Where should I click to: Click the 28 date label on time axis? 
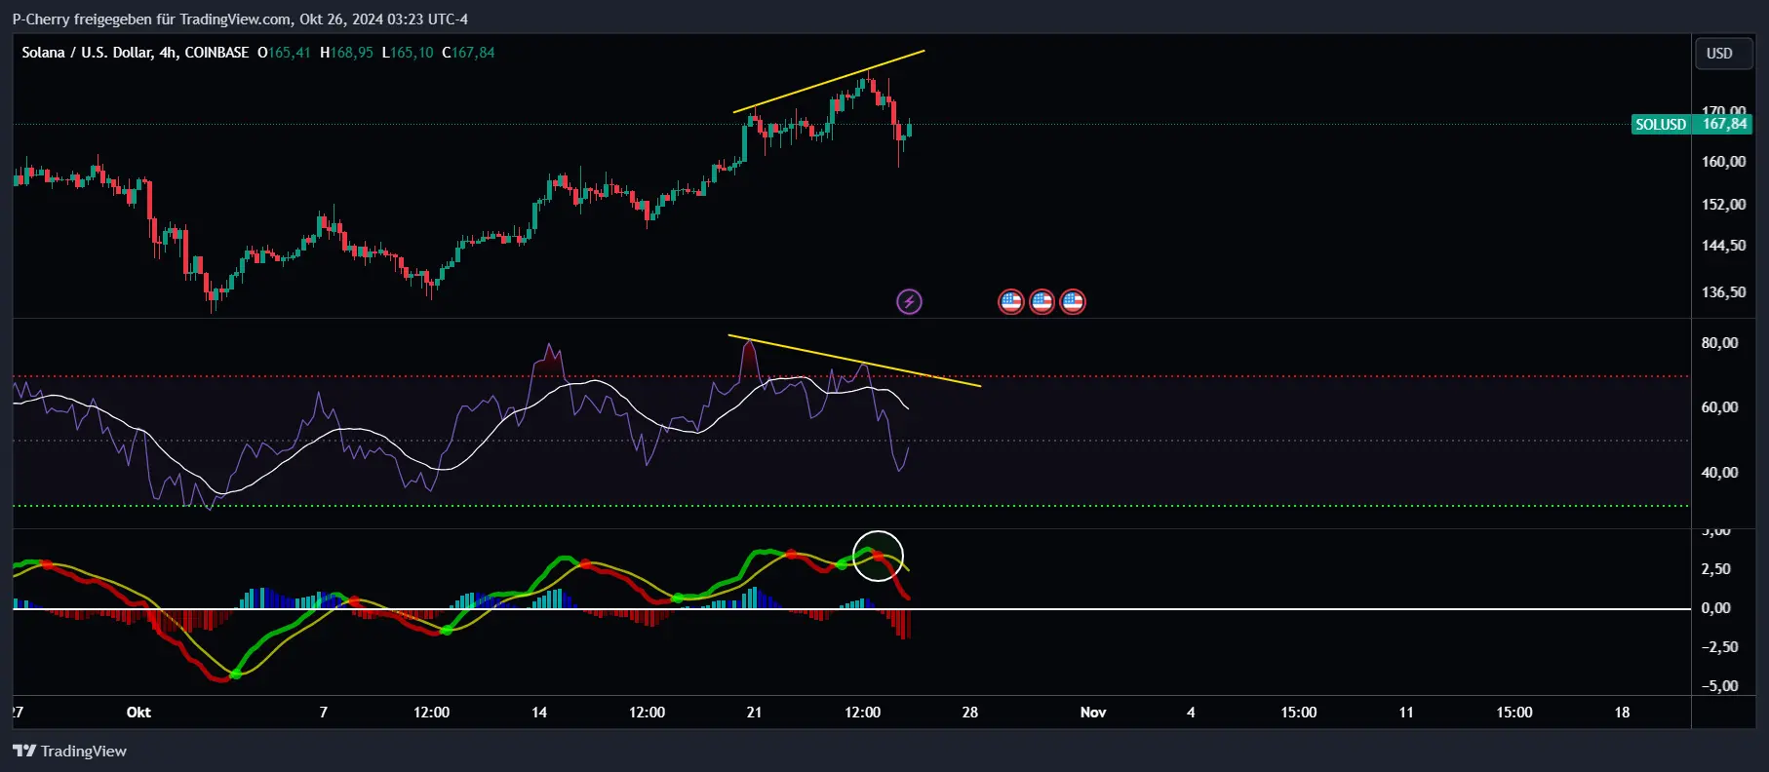pos(969,713)
